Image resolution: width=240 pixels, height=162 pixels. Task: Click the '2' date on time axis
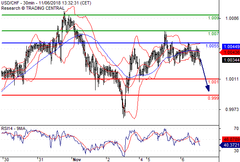tap(109, 160)
